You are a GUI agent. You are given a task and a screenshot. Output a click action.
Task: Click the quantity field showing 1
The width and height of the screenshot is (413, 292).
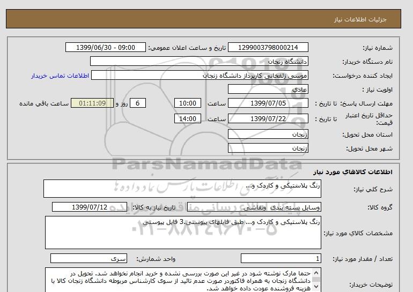[x=281, y=259]
